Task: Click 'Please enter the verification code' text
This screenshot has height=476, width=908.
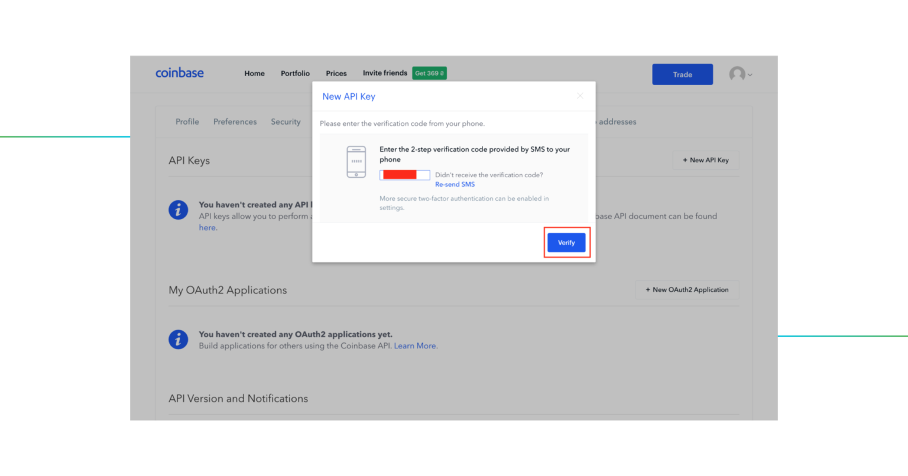Action: click(x=402, y=123)
